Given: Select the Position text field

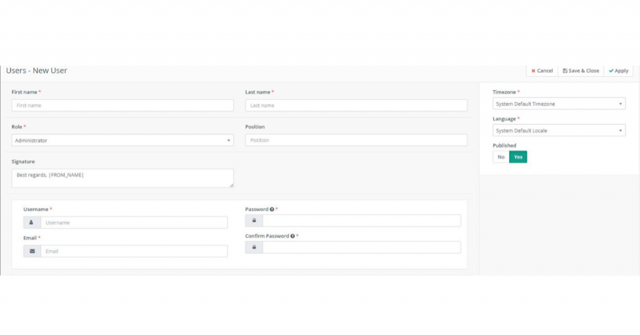Looking at the screenshot, I should tap(356, 141).
